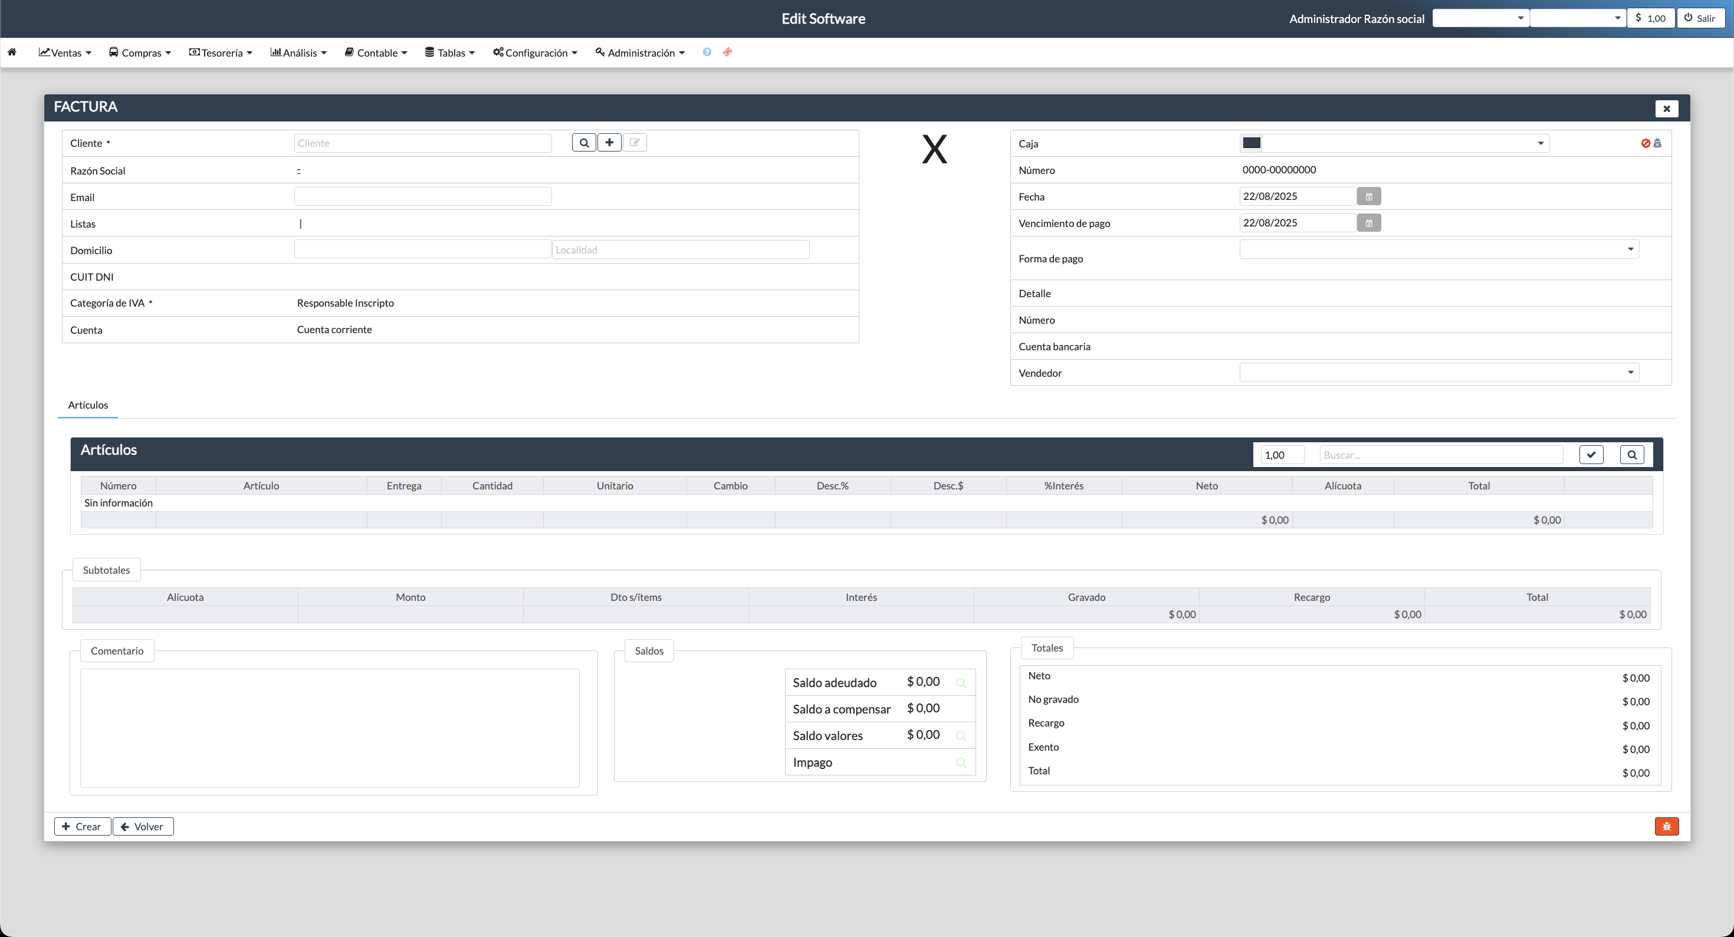The image size is (1734, 937).
Task: Open the home icon in the navigation bar
Action: [12, 52]
